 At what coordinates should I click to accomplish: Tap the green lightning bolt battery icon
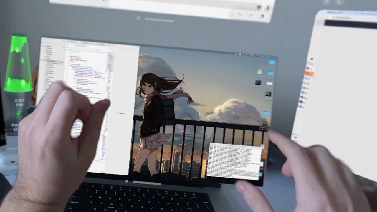coord(18,114)
